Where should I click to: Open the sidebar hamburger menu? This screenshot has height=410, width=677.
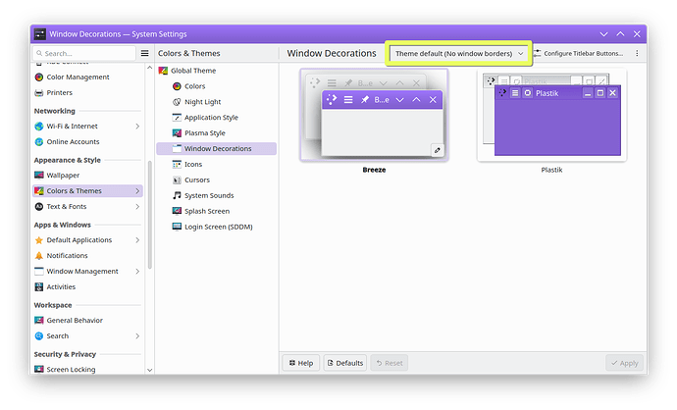coord(144,53)
